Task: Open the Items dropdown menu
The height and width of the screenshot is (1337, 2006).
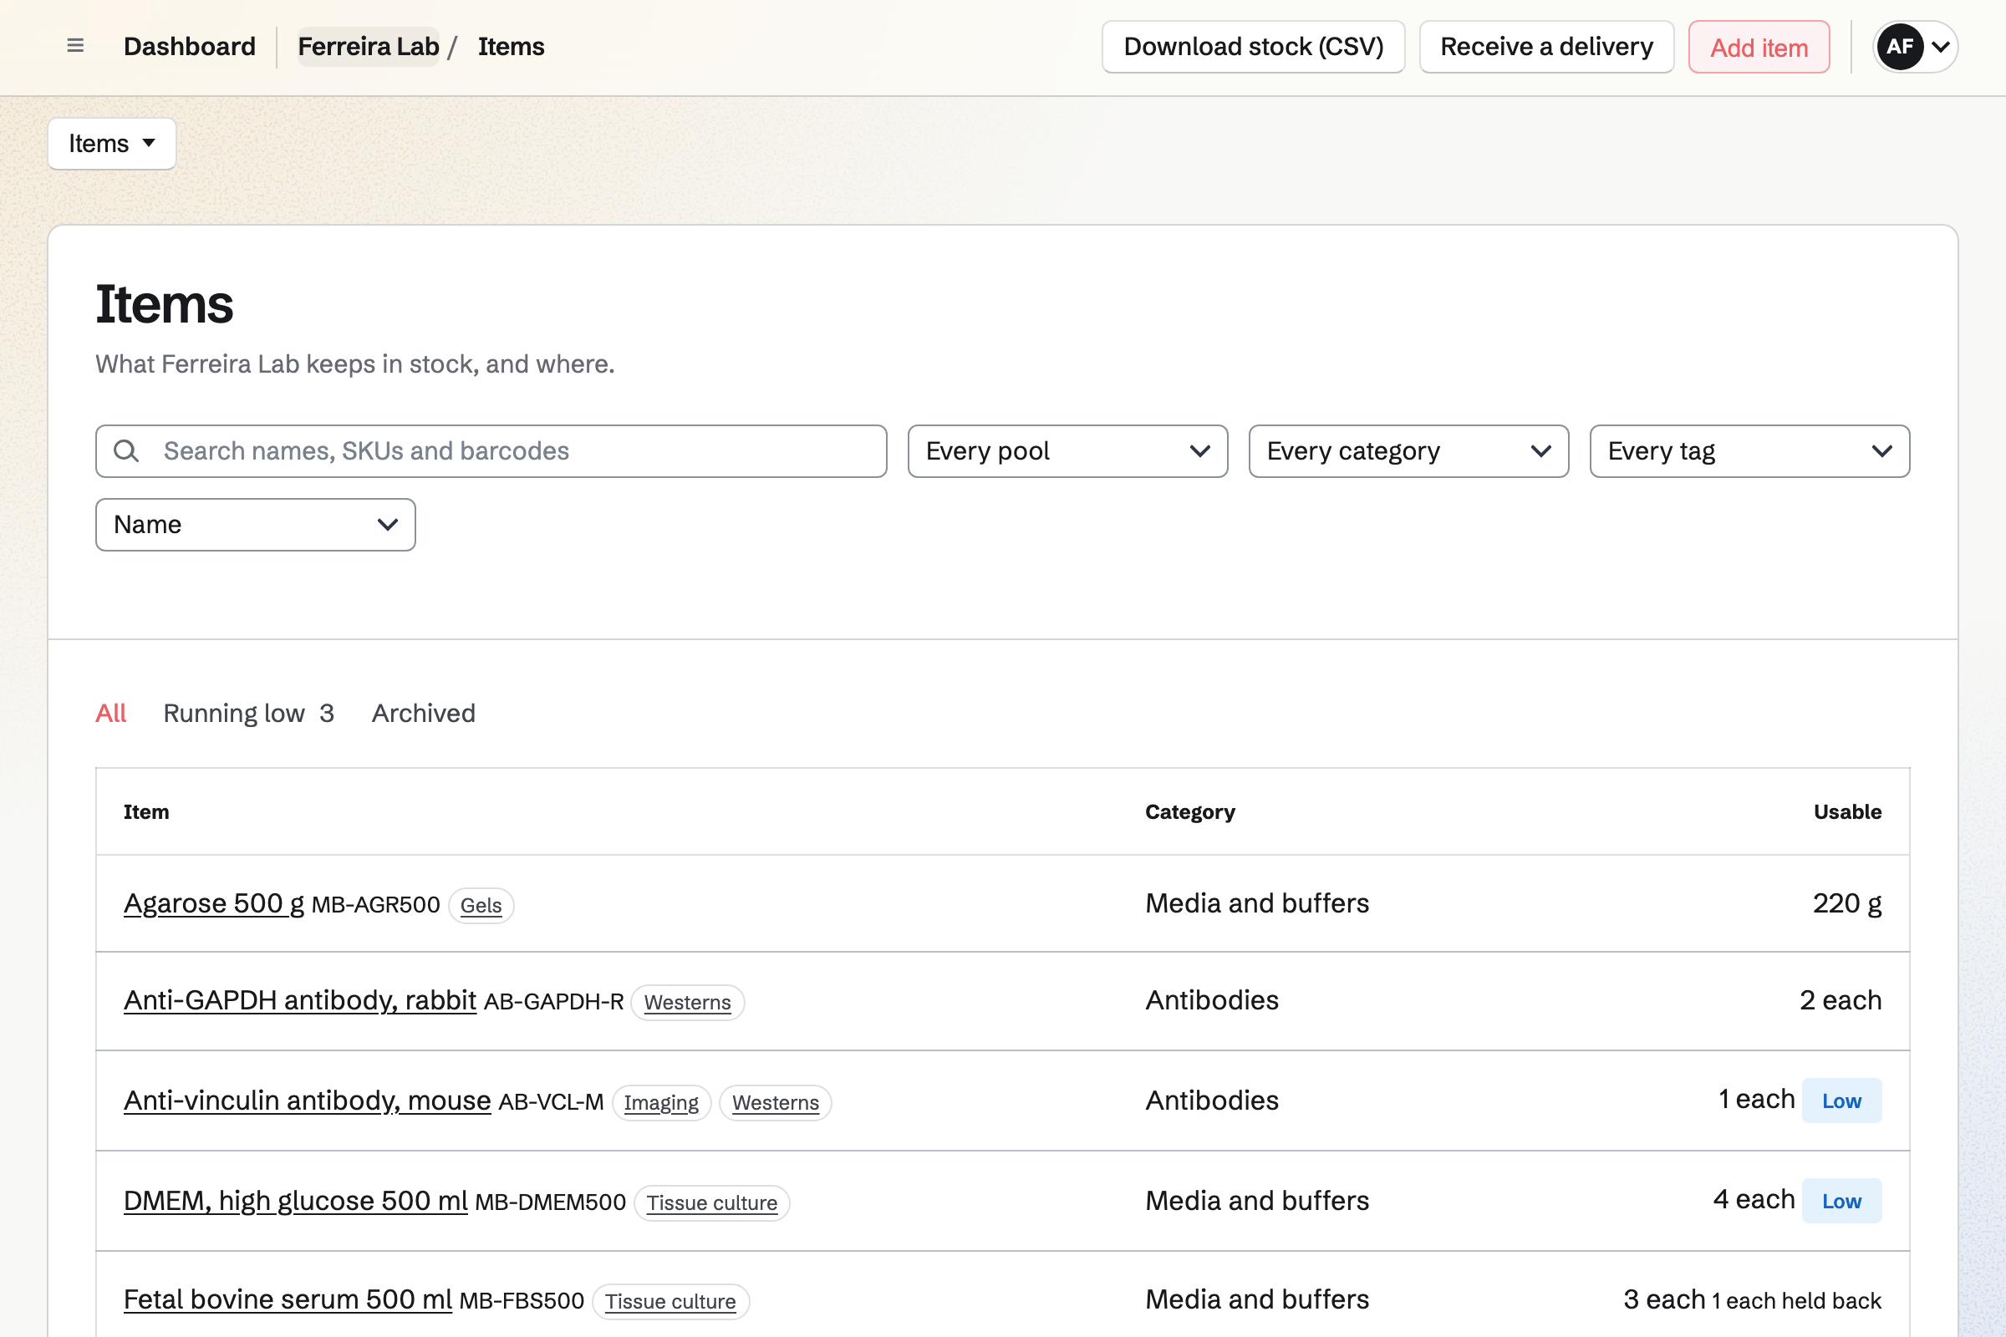Action: (x=112, y=143)
